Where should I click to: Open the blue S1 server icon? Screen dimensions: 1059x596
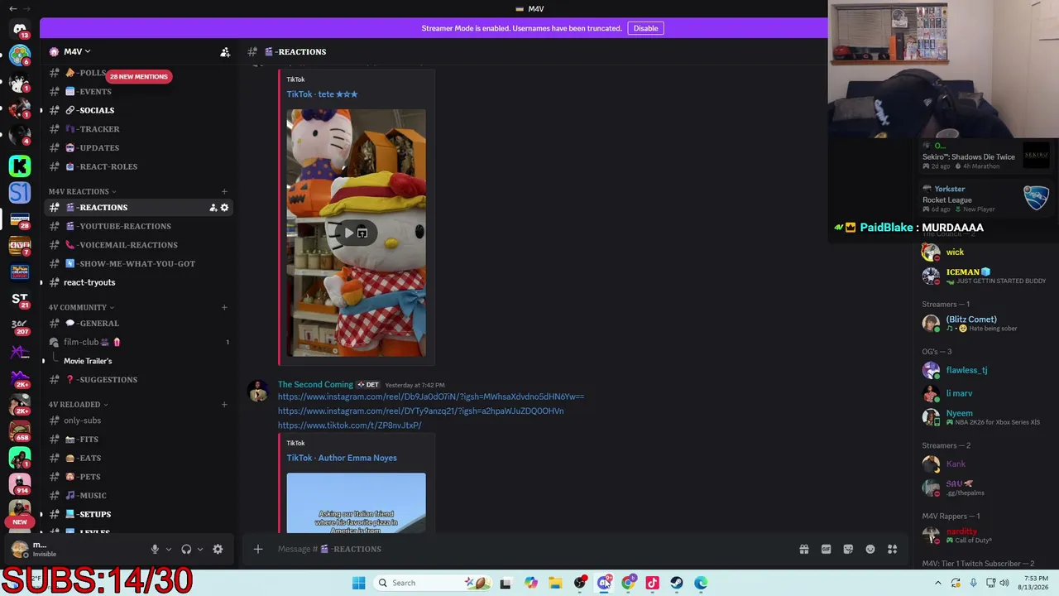pos(20,192)
